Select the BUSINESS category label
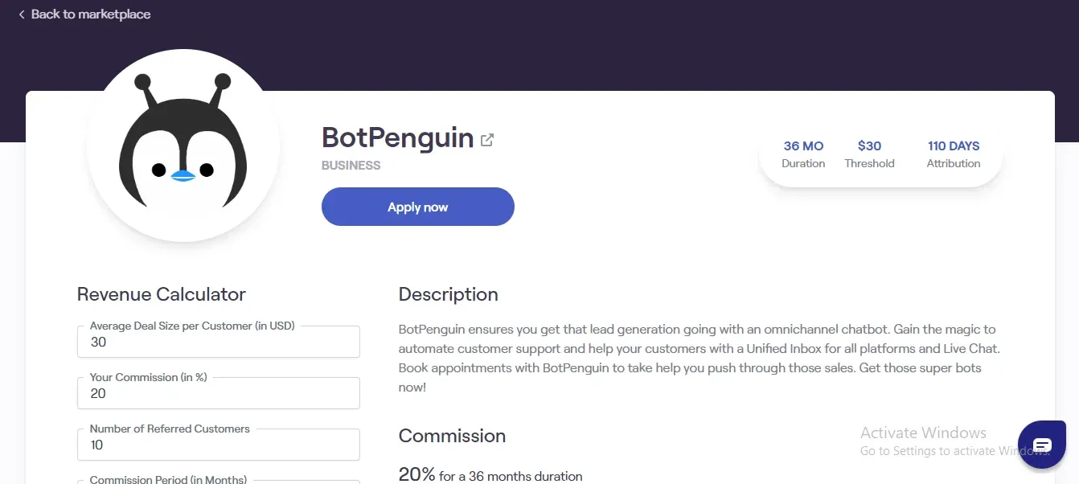1079x484 pixels. pos(351,166)
